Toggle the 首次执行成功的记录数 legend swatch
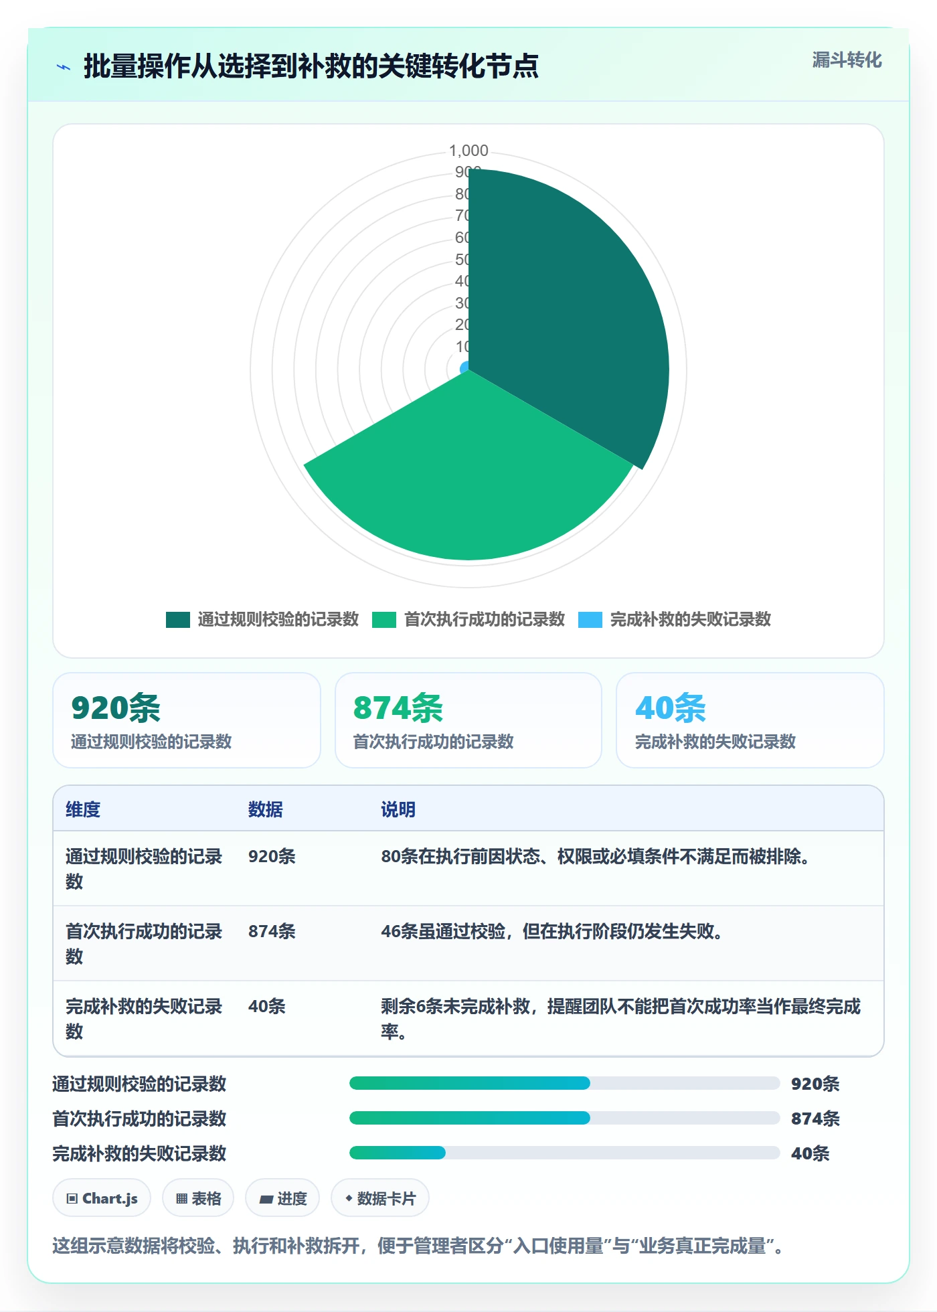This screenshot has width=937, height=1312. pos(384,620)
